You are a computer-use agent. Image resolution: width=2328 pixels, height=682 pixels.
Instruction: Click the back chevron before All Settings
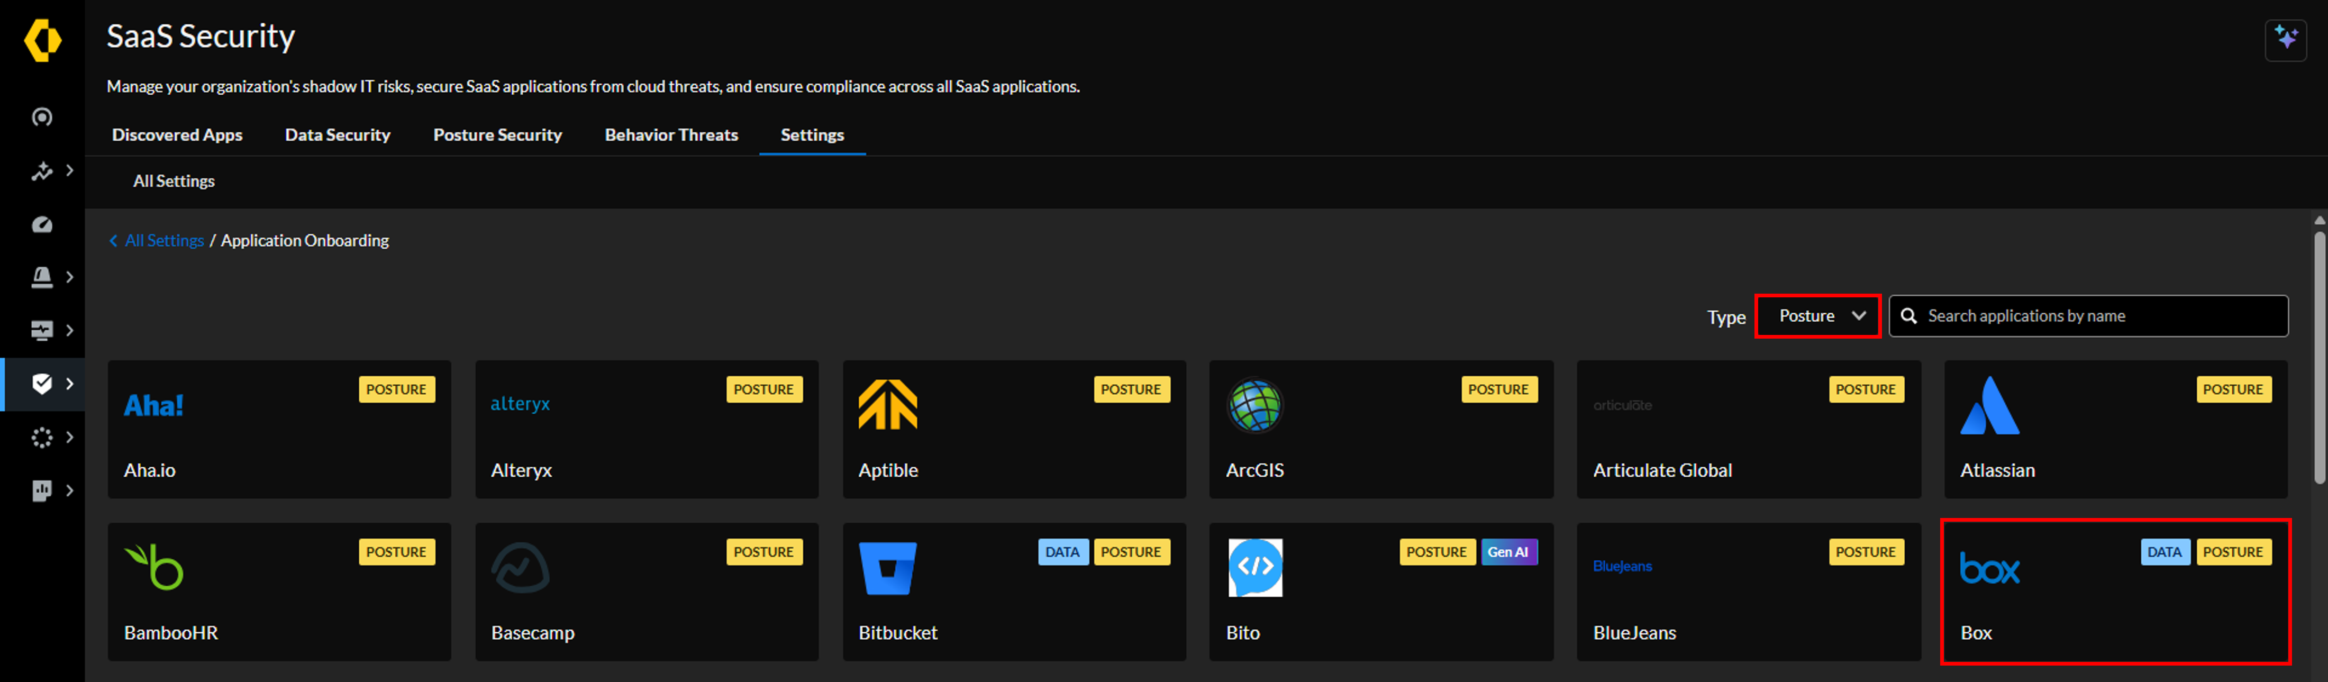113,240
